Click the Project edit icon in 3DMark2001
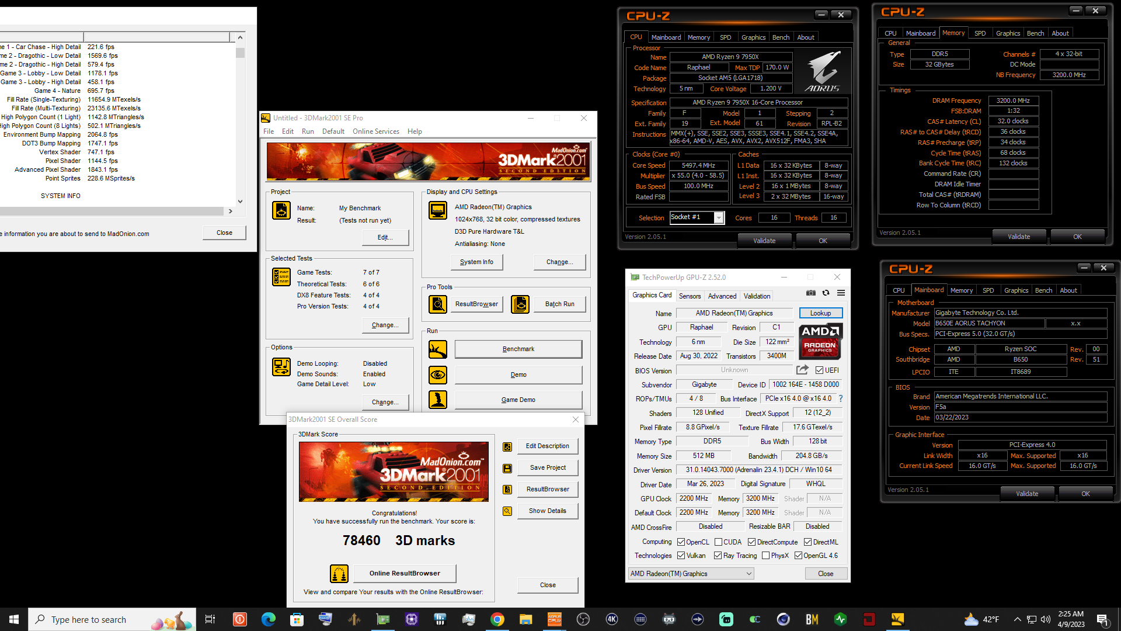The image size is (1121, 631). pyautogui.click(x=281, y=210)
